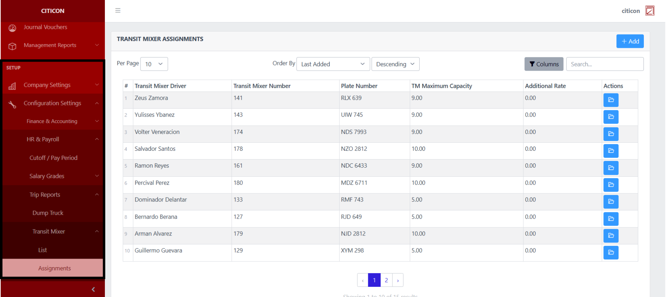The height and width of the screenshot is (297, 666).
Task: Open the record folder for Guillermo Guevara
Action: (611, 252)
